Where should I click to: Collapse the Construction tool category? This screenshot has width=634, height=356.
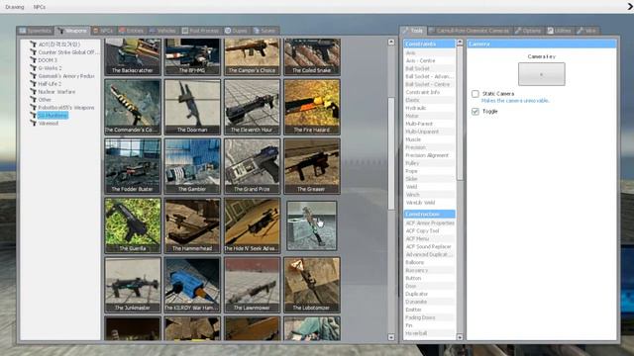click(429, 214)
